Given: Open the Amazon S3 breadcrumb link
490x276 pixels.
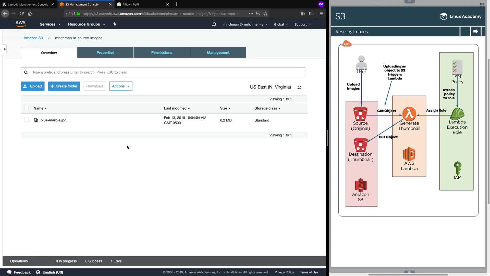Looking at the screenshot, I should coord(33,38).
